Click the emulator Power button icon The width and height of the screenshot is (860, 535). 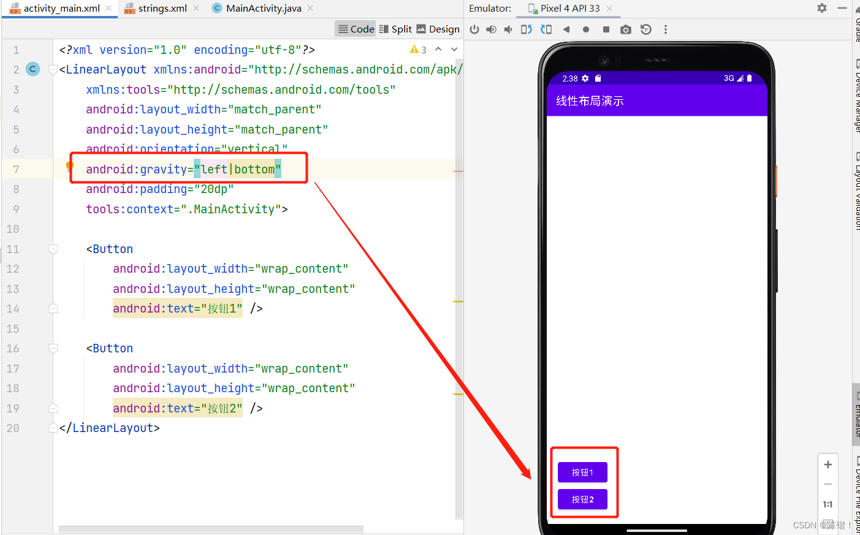point(474,29)
